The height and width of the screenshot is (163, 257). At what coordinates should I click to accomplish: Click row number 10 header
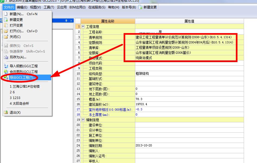pyautogui.click(x=78, y=73)
